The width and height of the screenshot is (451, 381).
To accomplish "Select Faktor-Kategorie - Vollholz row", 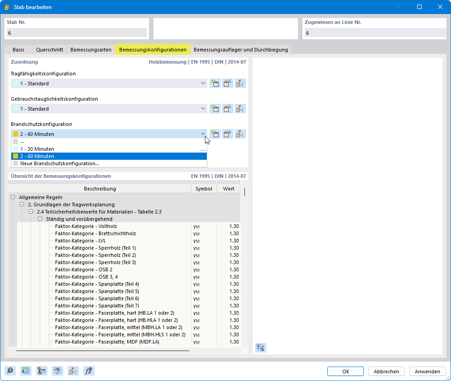I will click(129, 226).
